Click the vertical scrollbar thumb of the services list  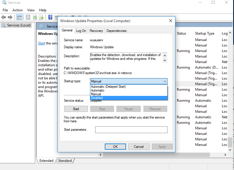[x=231, y=142]
